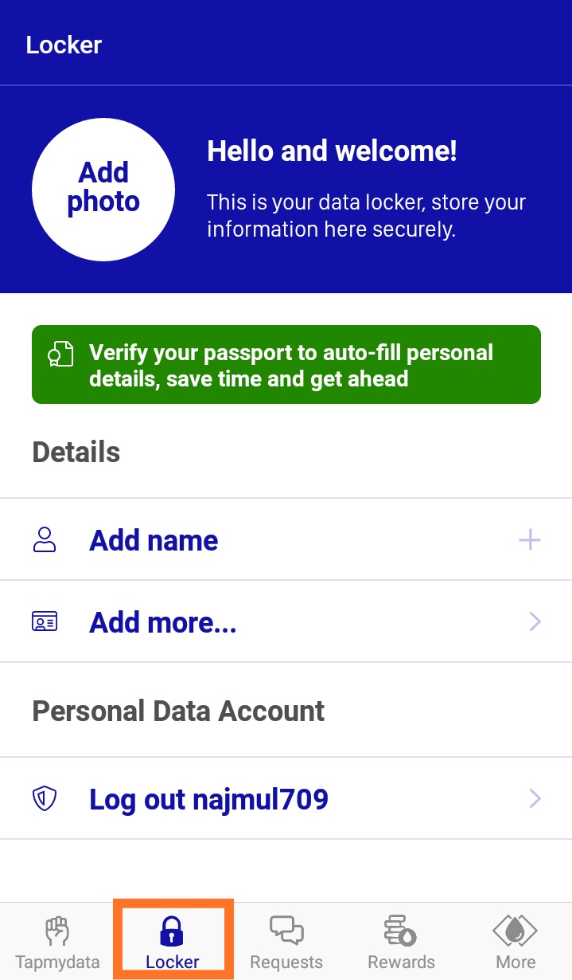Image resolution: width=572 pixels, height=980 pixels.
Task: Tap the More droplet icon
Action: 515,930
